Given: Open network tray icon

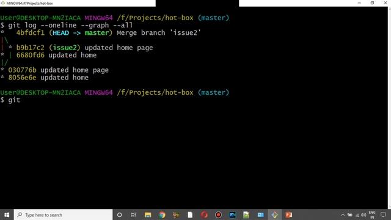Looking at the screenshot, I should pos(357,215).
